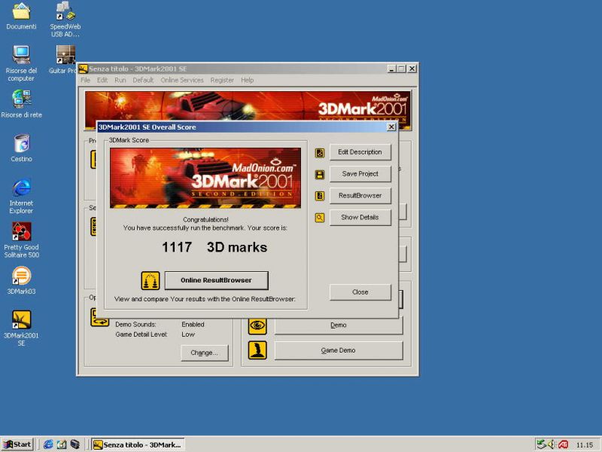Image resolution: width=602 pixels, height=452 pixels.
Task: Open the ResultBrowser button
Action: tap(360, 196)
